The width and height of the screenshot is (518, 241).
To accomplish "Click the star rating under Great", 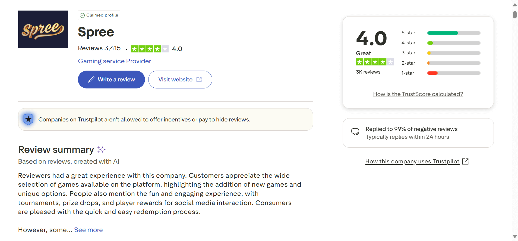I will [375, 62].
